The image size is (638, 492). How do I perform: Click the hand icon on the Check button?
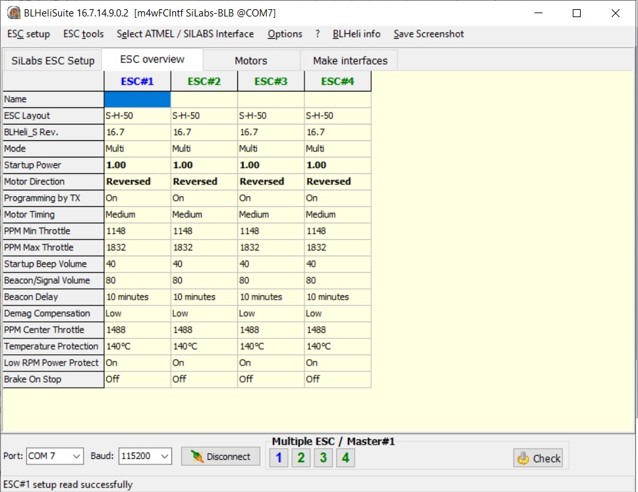coord(523,458)
